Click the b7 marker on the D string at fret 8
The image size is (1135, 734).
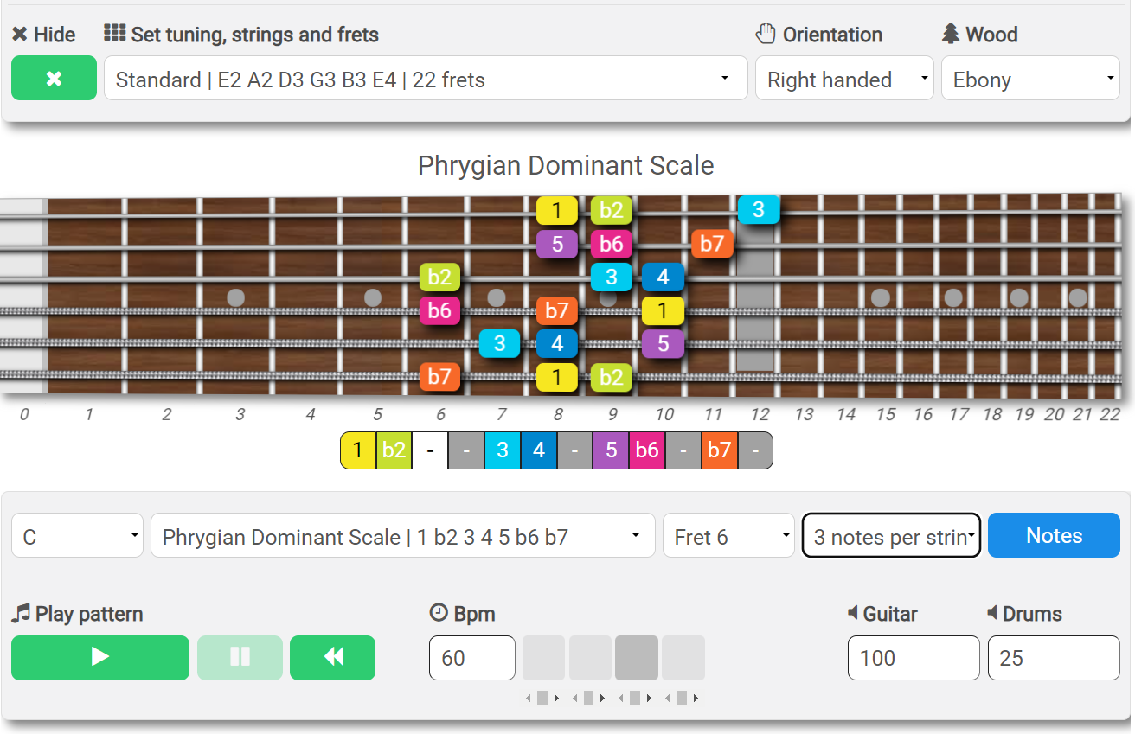(x=557, y=310)
